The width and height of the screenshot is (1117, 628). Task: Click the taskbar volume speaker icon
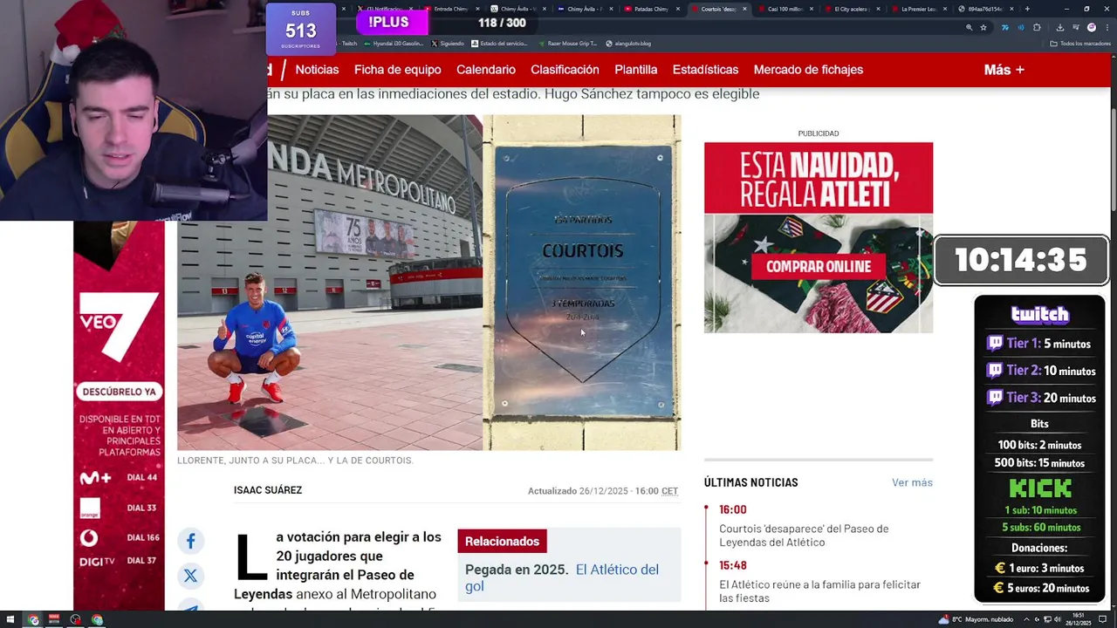click(1057, 620)
